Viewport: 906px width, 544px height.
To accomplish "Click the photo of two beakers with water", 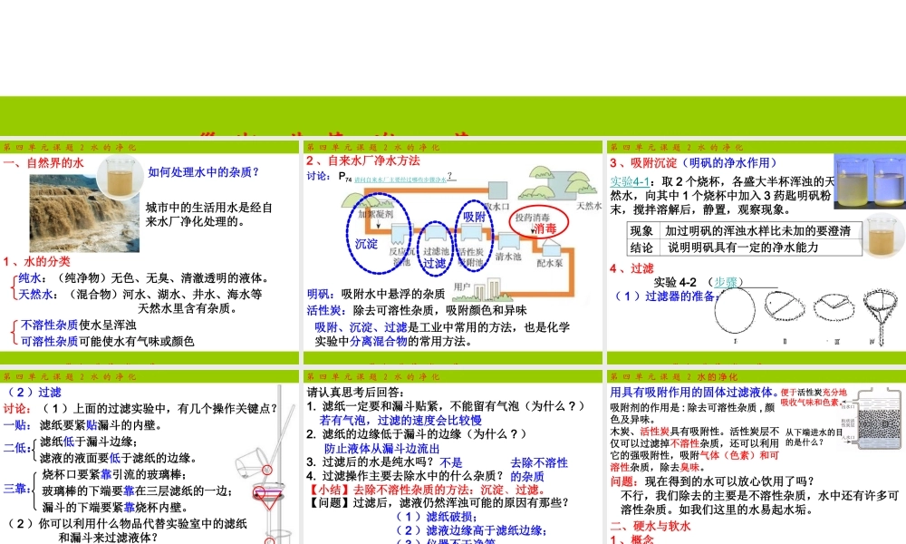I will point(870,180).
